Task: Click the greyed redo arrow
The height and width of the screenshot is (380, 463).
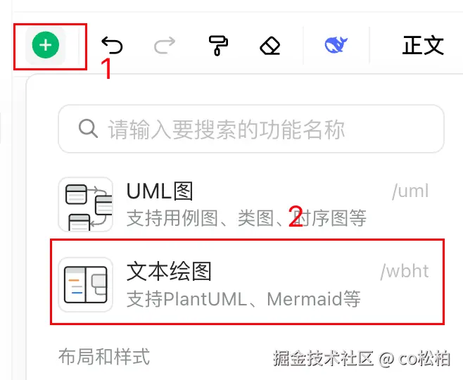Action: (x=165, y=45)
